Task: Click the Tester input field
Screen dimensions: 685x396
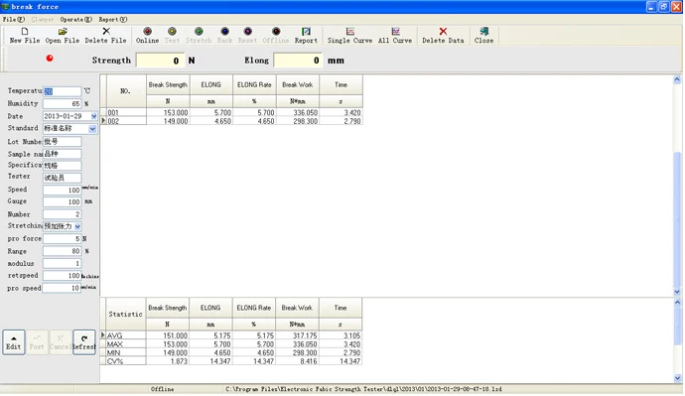Action: coord(62,178)
